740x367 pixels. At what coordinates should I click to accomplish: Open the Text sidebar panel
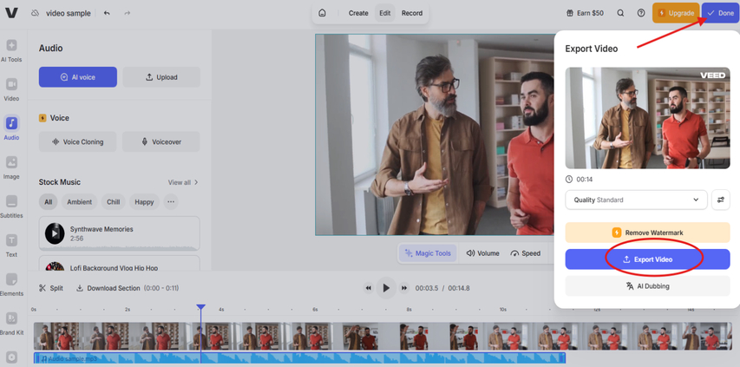(x=11, y=246)
